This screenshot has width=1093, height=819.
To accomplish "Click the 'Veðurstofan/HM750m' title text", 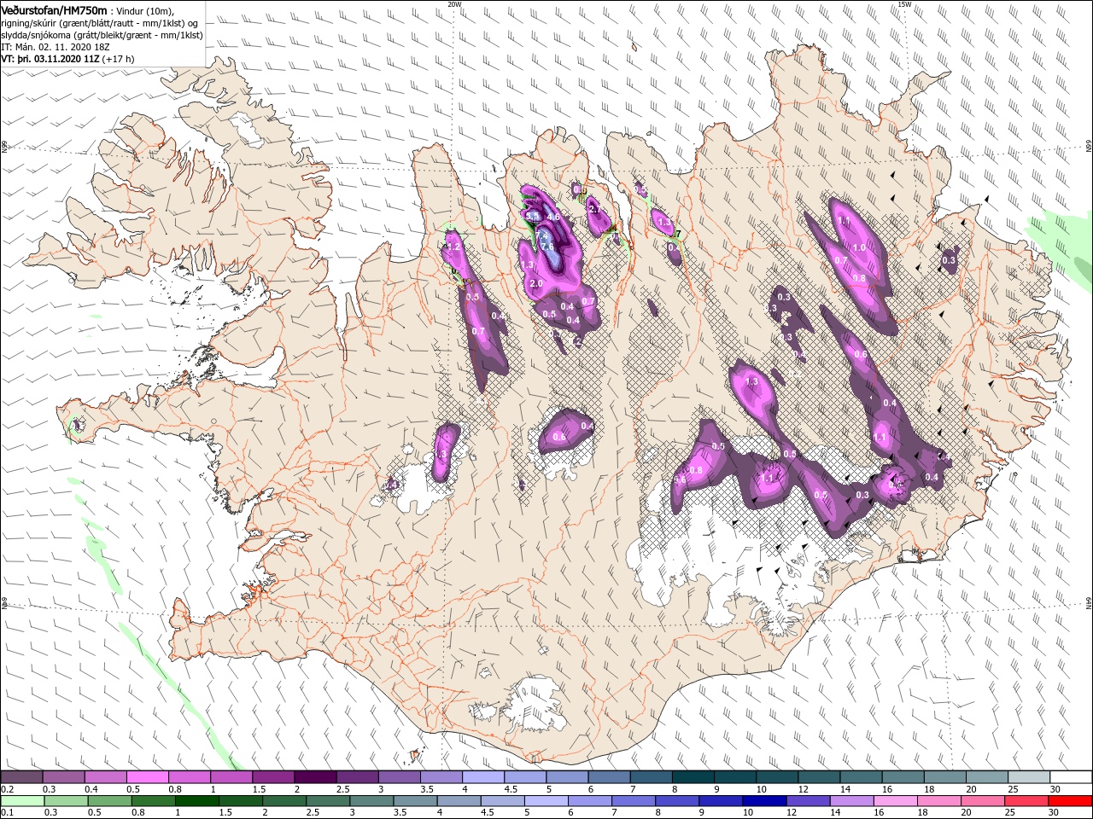I will [x=54, y=10].
